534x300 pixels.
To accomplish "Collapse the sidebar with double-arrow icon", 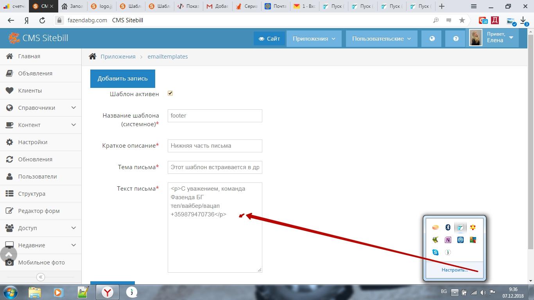I will [40, 277].
